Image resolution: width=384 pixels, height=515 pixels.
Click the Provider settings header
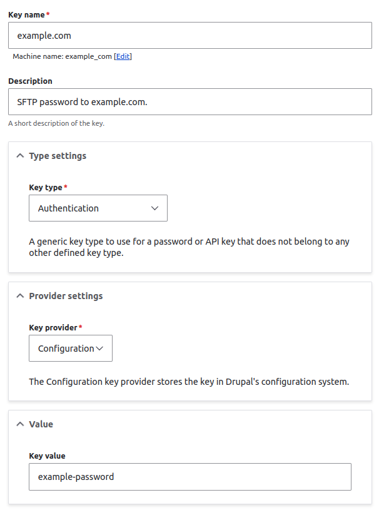[x=66, y=295]
